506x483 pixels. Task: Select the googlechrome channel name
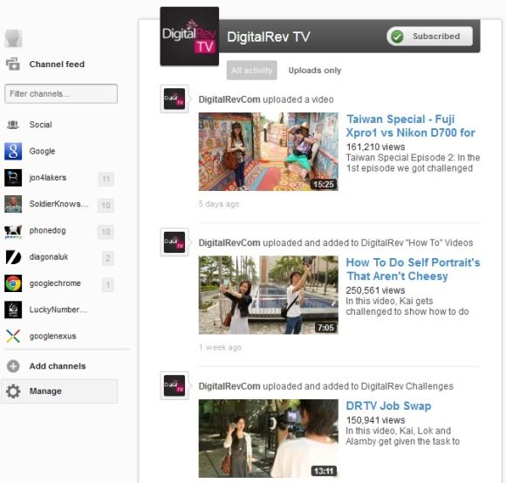tap(55, 283)
